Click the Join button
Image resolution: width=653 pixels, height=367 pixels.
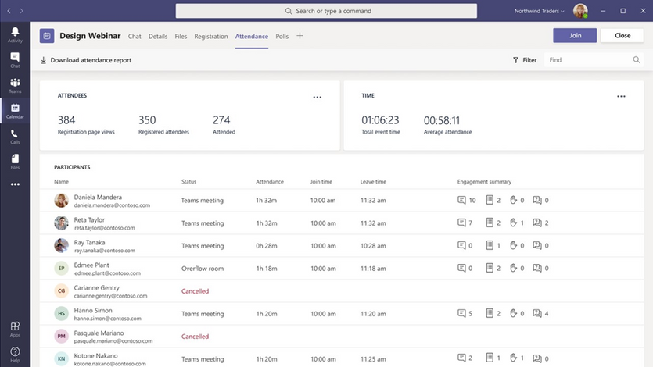pyautogui.click(x=575, y=36)
